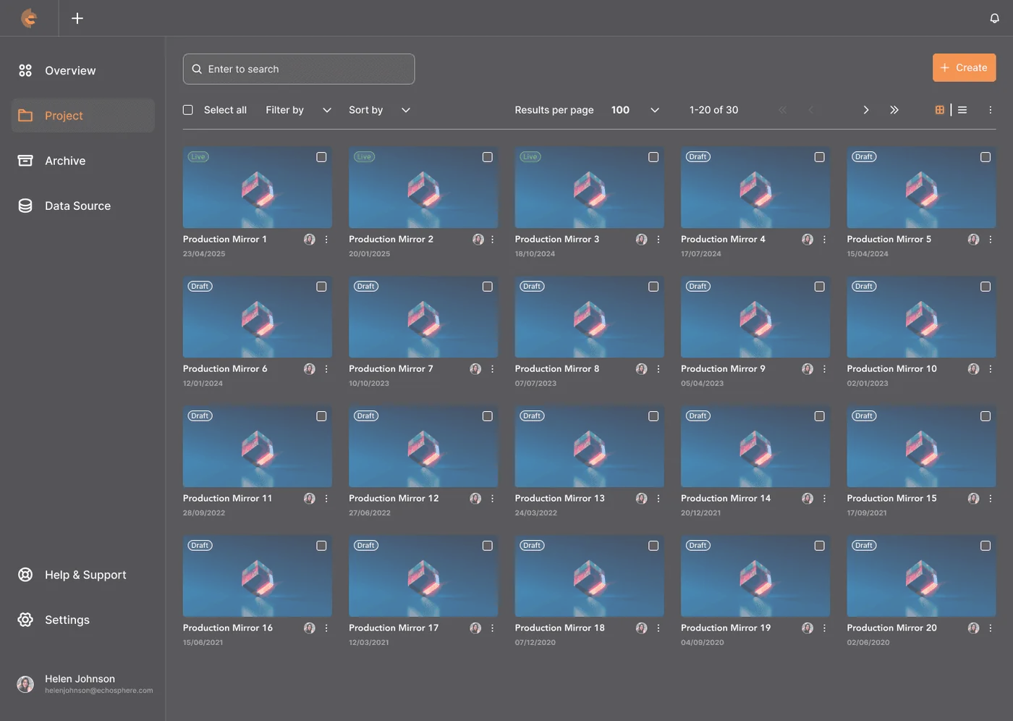Open Production Mirror 17 options menu
Image resolution: width=1013 pixels, height=721 pixels.
pos(493,628)
